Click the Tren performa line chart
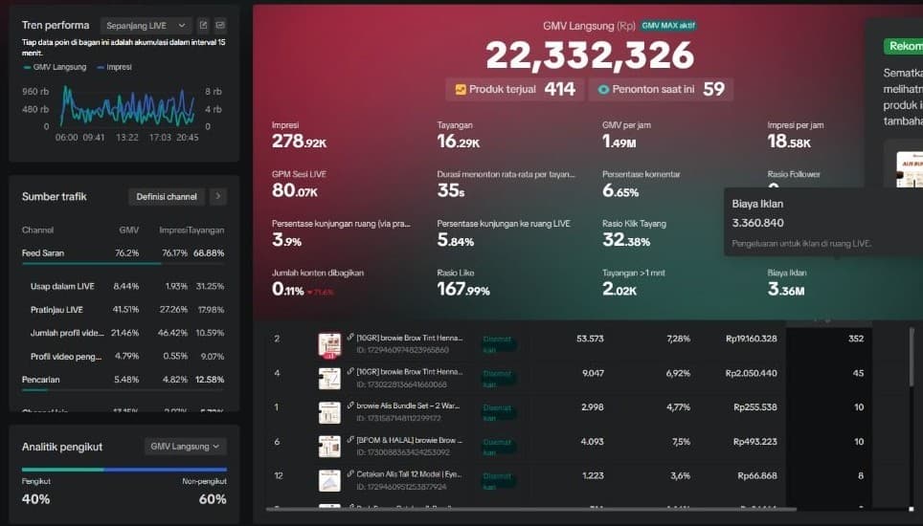 (127, 106)
